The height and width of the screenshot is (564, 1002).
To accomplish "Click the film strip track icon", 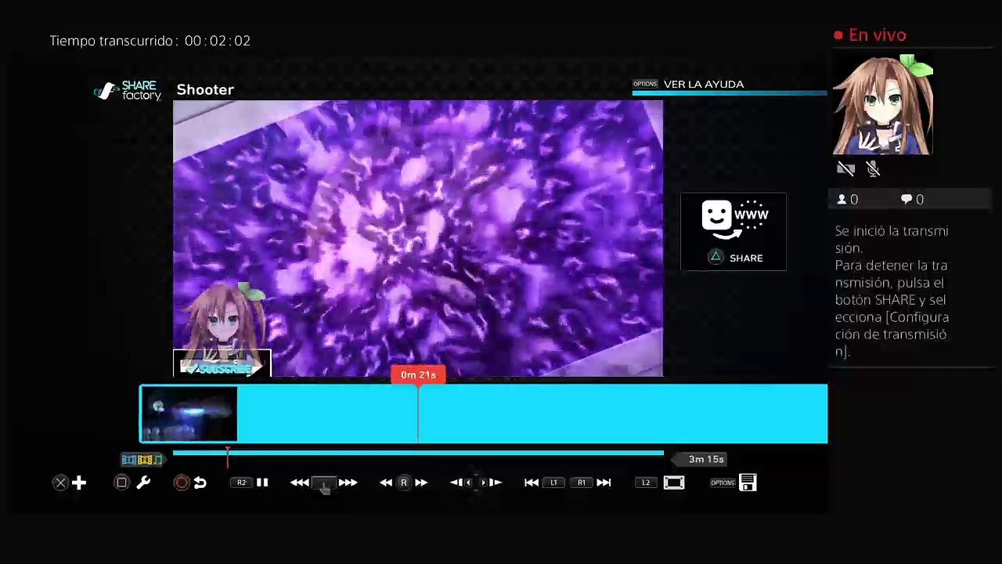I will pyautogui.click(x=142, y=460).
